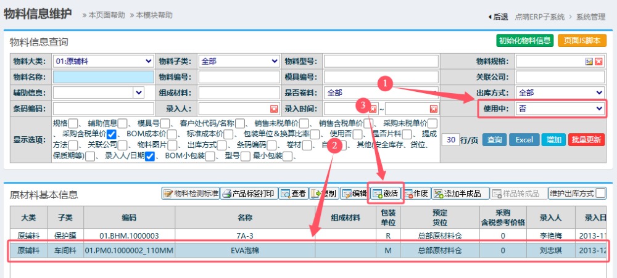This screenshot has width=617, height=278.
Task: Click the red clear icon in 物料规格 field
Action: click(x=598, y=61)
